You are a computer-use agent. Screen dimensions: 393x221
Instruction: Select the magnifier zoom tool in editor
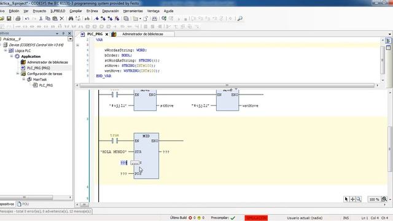359,199
